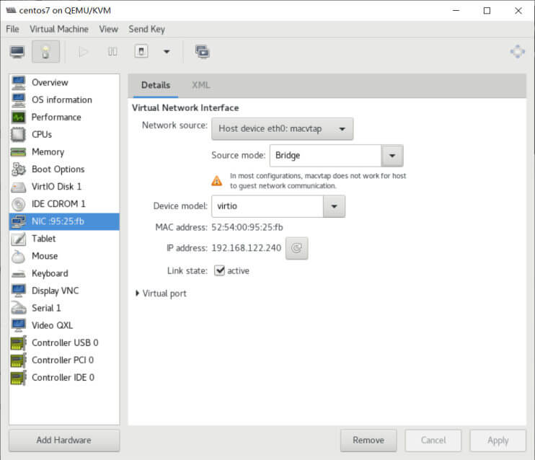
Task: Select Boot Options entry
Action: coord(64,169)
